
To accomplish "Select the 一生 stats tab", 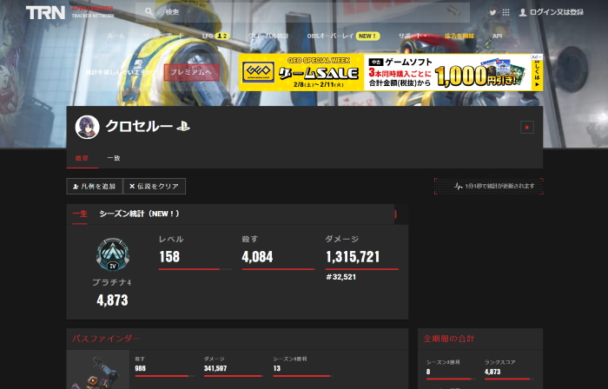I will [80, 214].
